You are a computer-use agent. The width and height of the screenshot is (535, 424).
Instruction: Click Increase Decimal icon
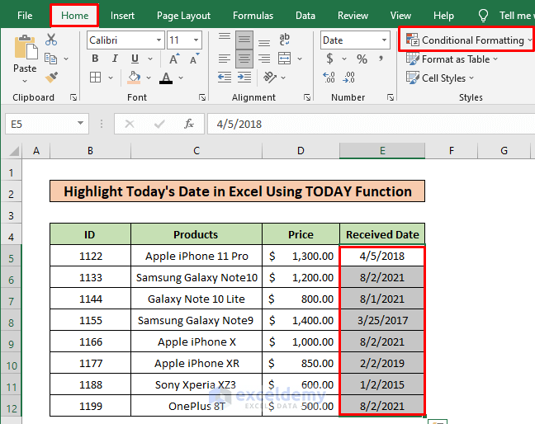[329, 78]
